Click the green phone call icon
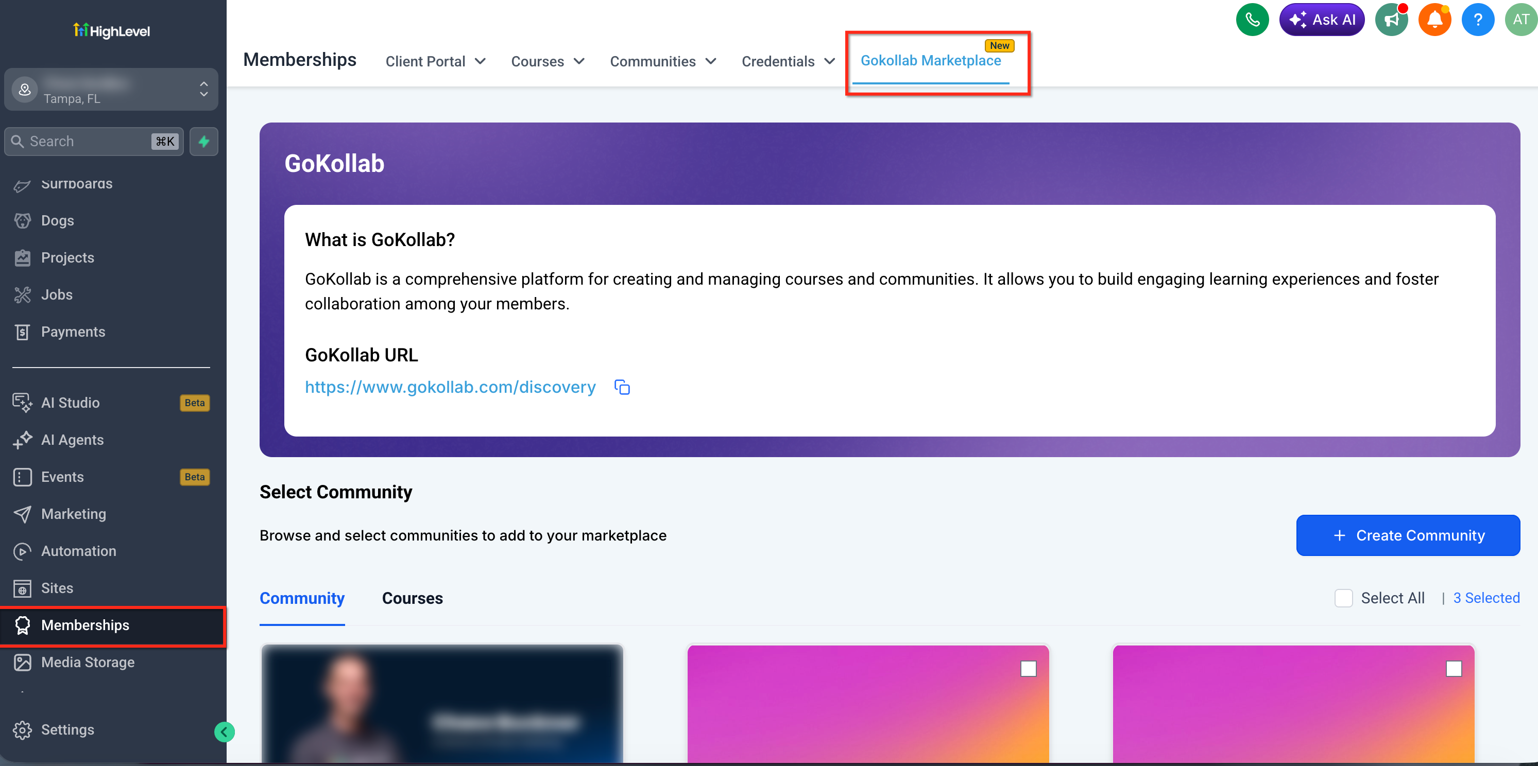This screenshot has height=766, width=1538. tap(1252, 20)
